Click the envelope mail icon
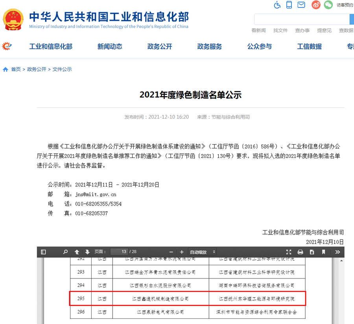The image size is (354, 324). point(301,5)
